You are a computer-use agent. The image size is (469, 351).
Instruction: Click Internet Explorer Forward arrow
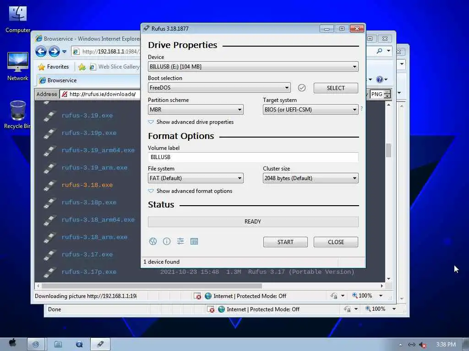pyautogui.click(x=54, y=52)
